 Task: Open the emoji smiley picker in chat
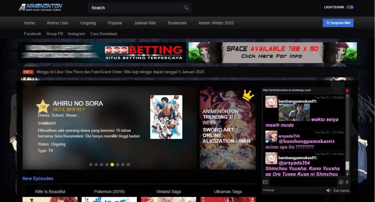(341, 182)
